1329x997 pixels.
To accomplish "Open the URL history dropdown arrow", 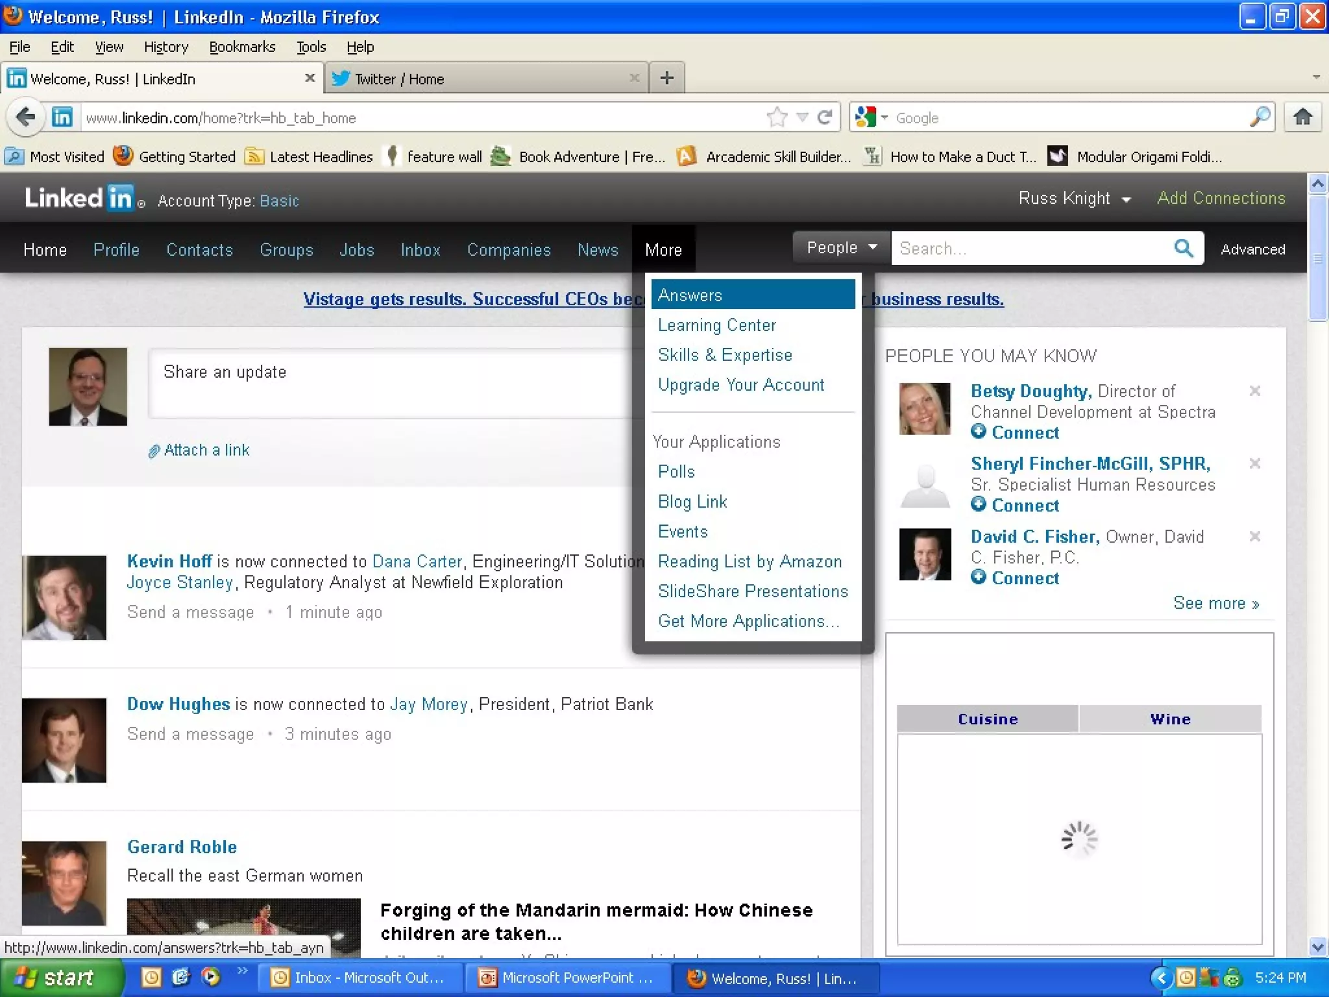I will 802,117.
